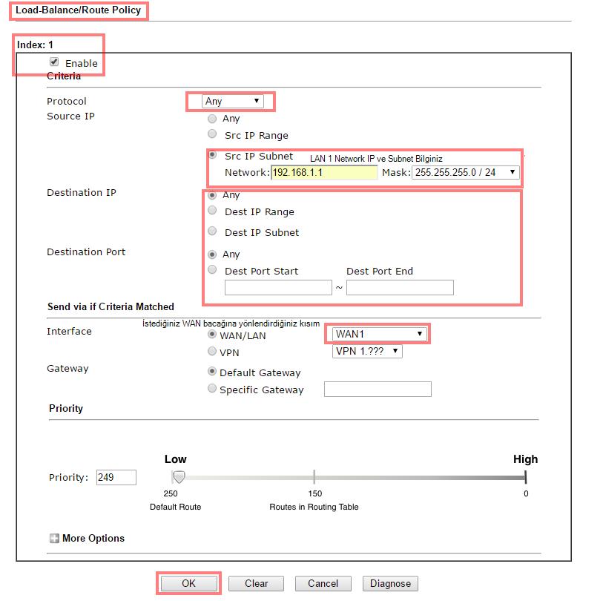The image size is (603, 601).
Task: Uncheck the Enable checkbox
Action: pos(54,62)
